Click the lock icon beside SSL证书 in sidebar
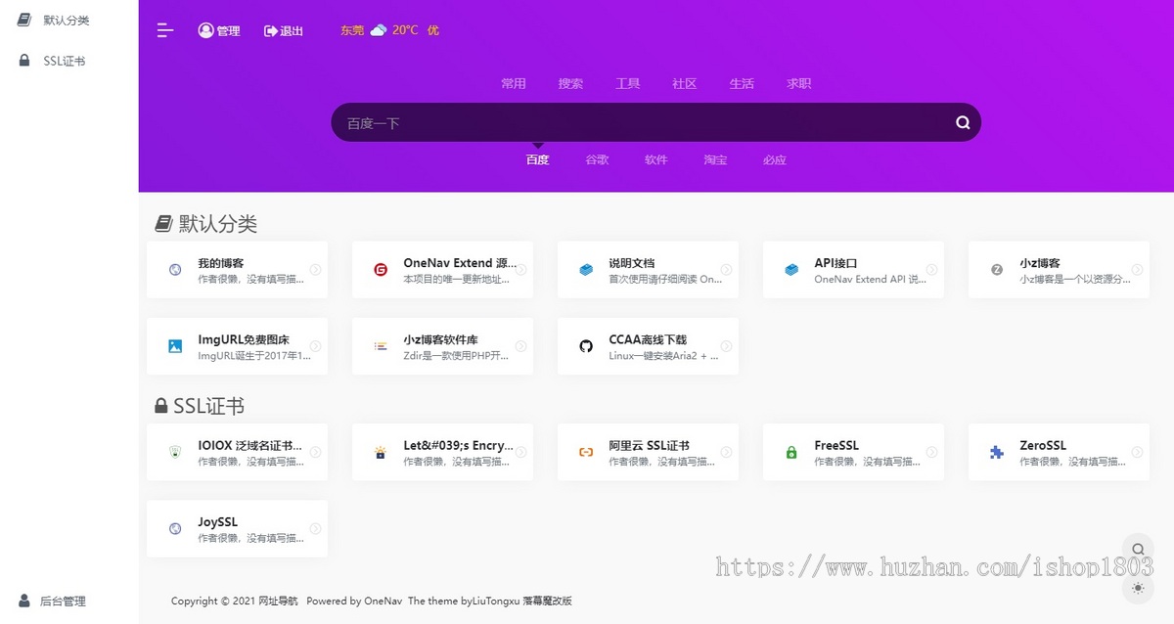 point(24,61)
